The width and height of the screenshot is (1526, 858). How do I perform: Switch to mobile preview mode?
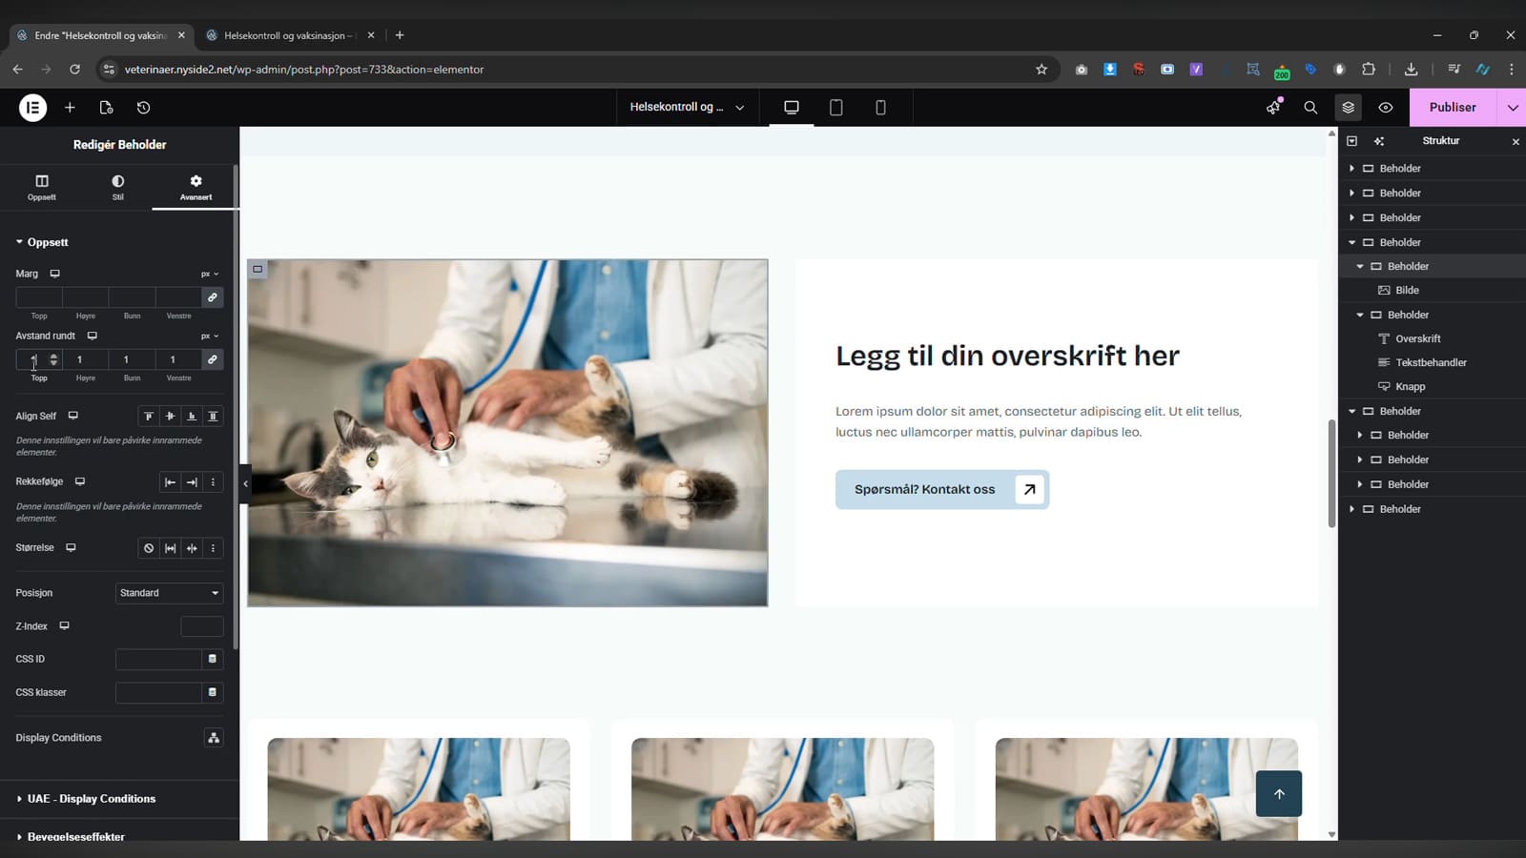point(880,108)
